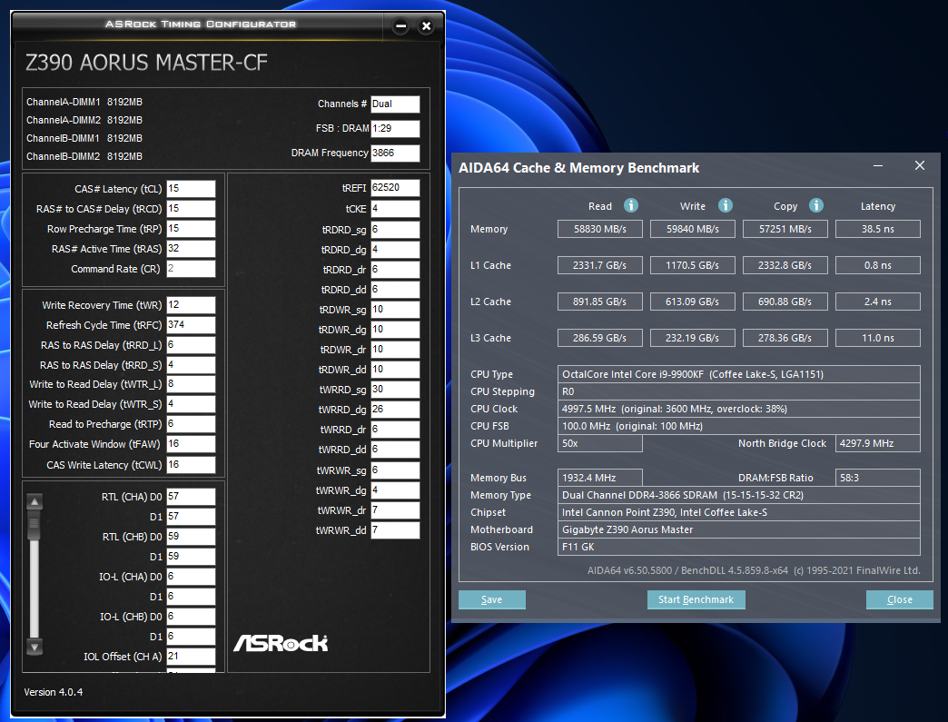Screen dimensions: 948x722
Task: Click the Memory Copy result 57251 MB/s
Action: (785, 229)
